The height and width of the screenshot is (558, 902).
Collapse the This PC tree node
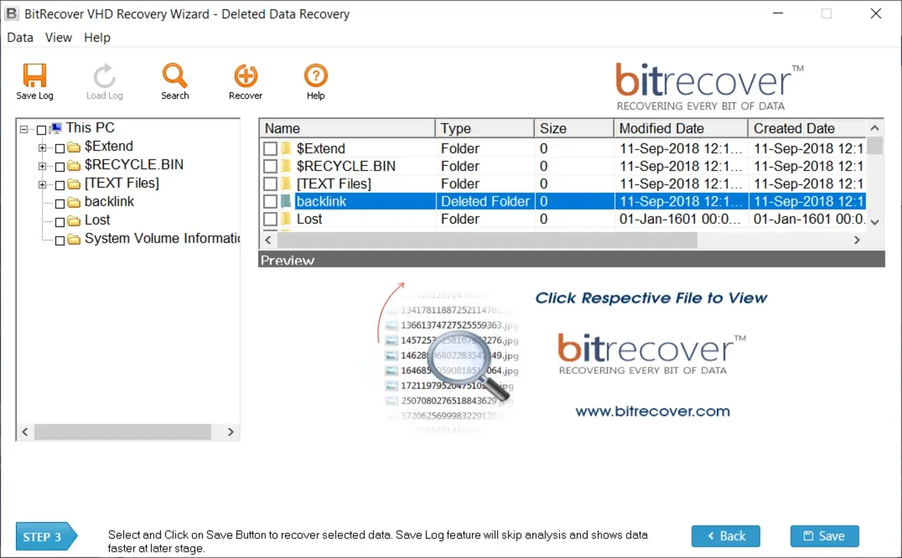[24, 128]
